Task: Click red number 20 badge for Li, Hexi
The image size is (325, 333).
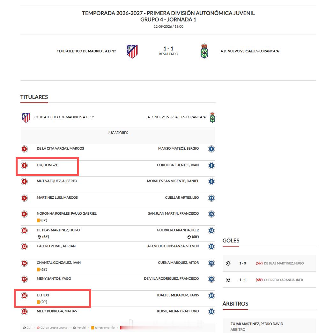Action: pos(24,296)
